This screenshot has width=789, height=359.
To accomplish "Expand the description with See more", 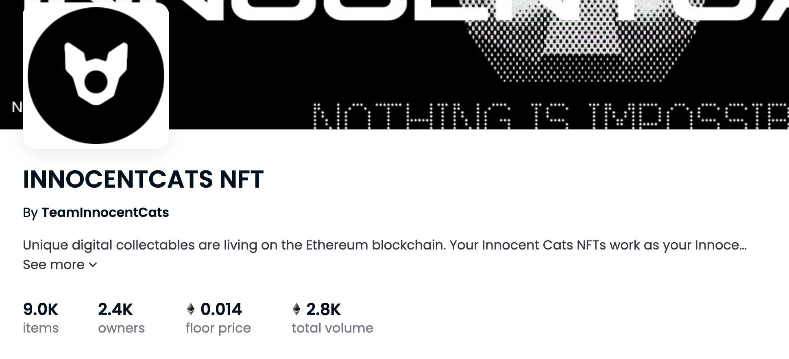I will pyautogui.click(x=54, y=265).
